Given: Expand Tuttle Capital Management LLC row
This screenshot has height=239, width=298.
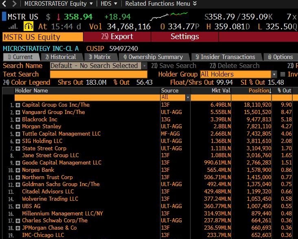Looking at the screenshot, I should 18,134.
